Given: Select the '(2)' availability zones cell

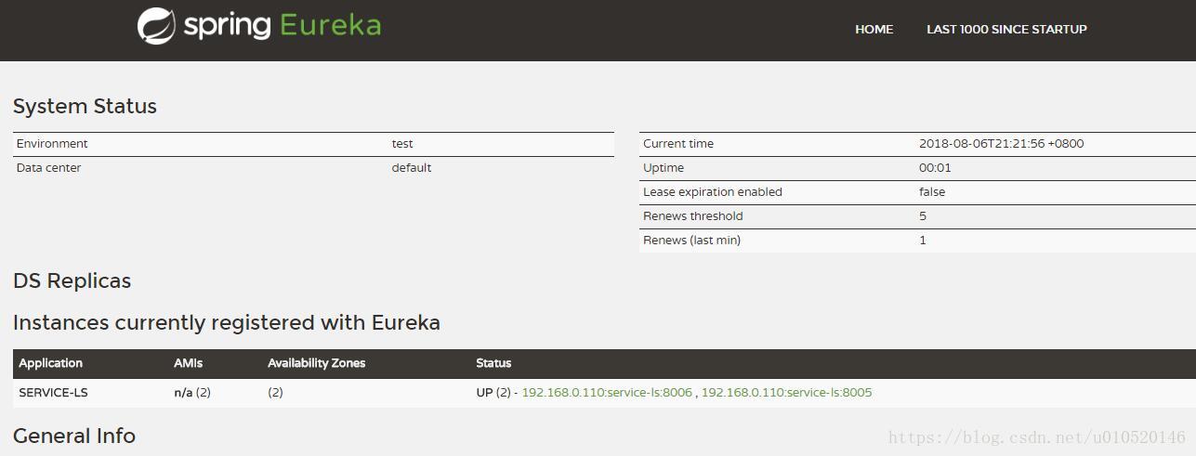Looking at the screenshot, I should coord(275,393).
